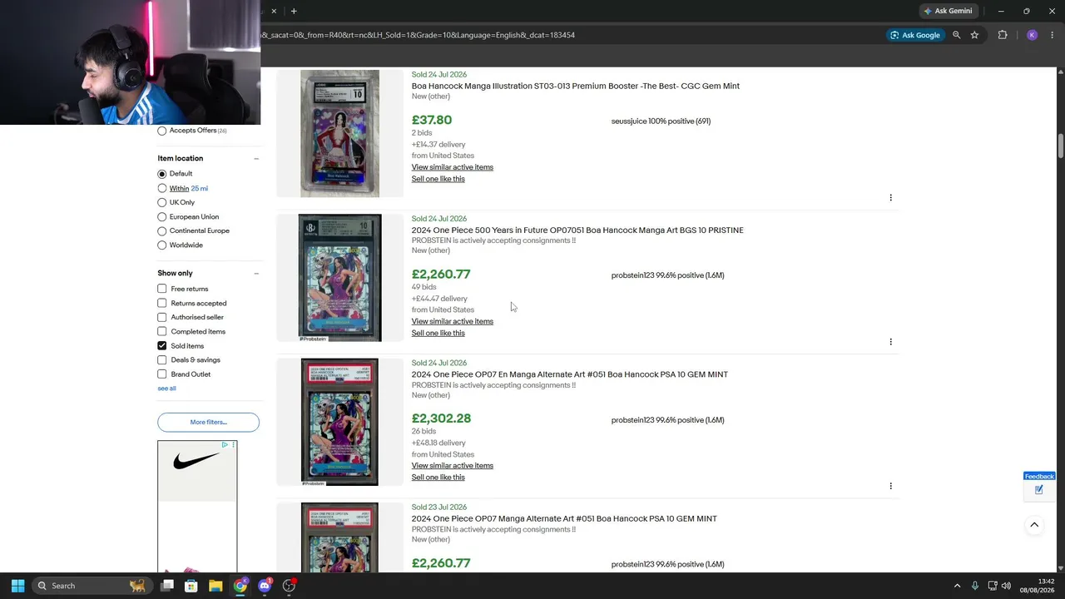The image size is (1065, 599).
Task: Open a new browser tab with plus
Action: coord(294,11)
